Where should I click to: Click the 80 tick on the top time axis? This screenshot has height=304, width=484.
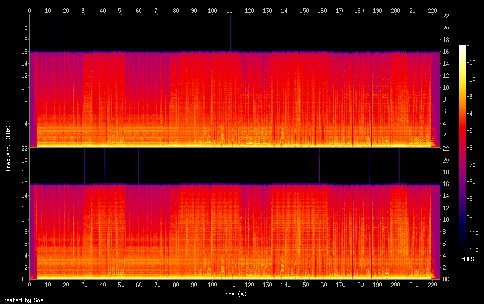(176, 10)
